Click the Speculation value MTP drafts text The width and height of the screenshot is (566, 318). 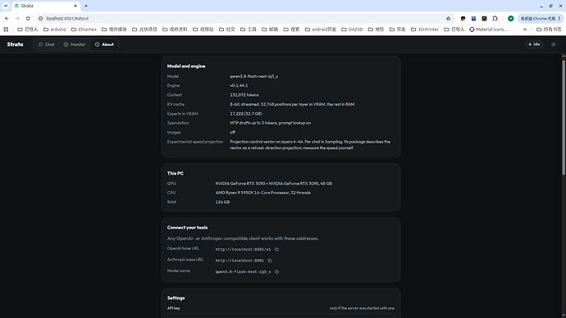tap(271, 123)
